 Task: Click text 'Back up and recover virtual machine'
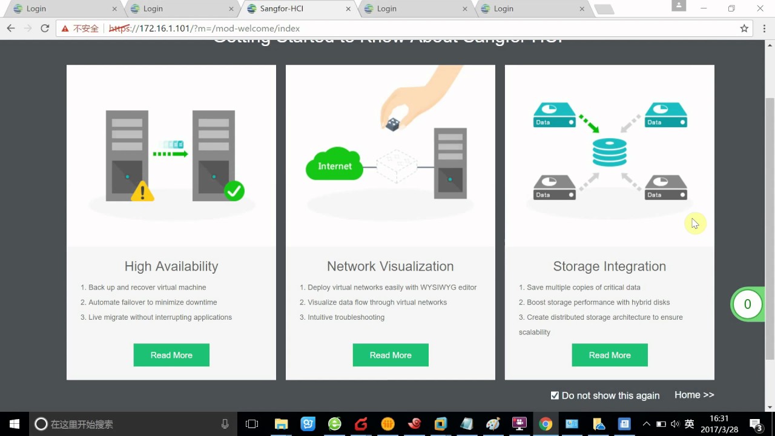(147, 288)
